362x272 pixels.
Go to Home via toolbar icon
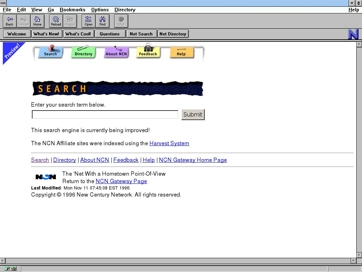click(37, 21)
